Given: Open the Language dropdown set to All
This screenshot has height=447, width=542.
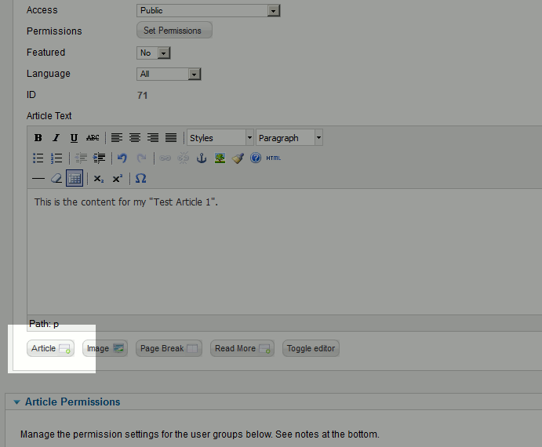Looking at the screenshot, I should pyautogui.click(x=169, y=74).
